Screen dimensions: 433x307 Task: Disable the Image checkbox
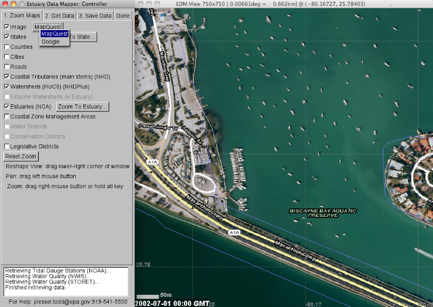[5, 27]
